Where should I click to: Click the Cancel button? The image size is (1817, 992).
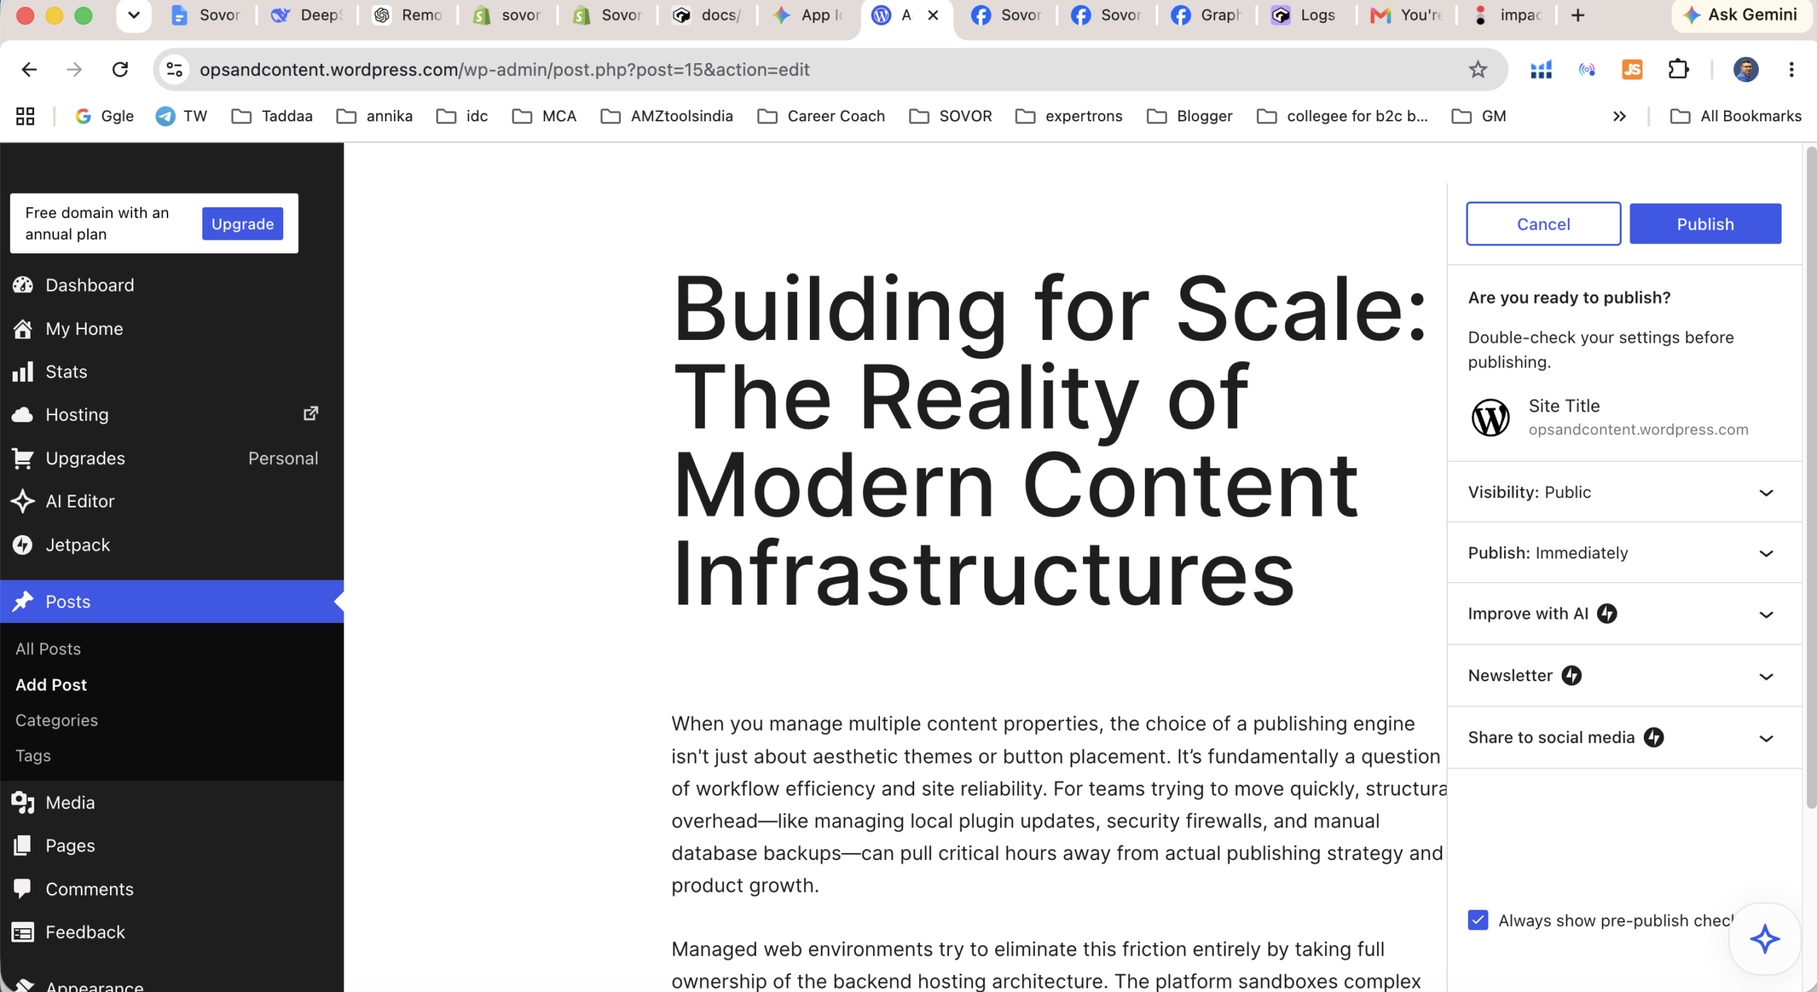tap(1543, 224)
